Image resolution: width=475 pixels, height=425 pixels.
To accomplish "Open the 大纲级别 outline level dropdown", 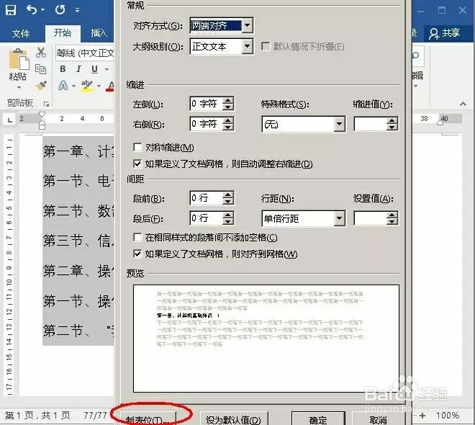I will tap(248, 47).
